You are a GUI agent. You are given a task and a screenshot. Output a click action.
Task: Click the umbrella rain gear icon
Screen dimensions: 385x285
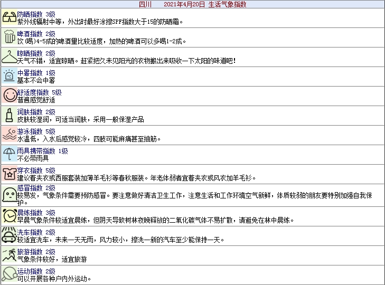9,154
